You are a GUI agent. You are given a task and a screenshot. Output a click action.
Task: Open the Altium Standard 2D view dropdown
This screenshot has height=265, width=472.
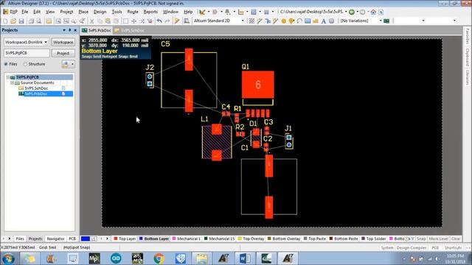point(243,21)
